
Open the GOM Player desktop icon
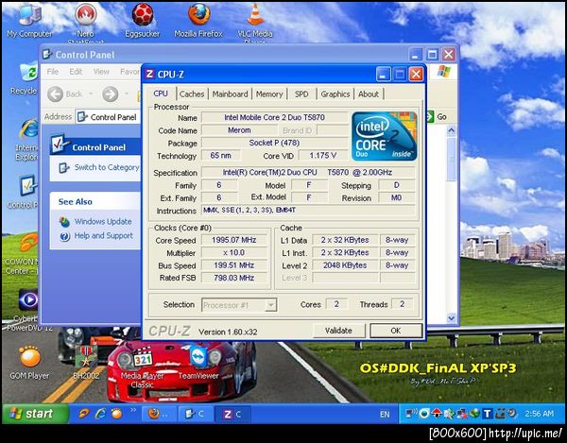tap(29, 357)
